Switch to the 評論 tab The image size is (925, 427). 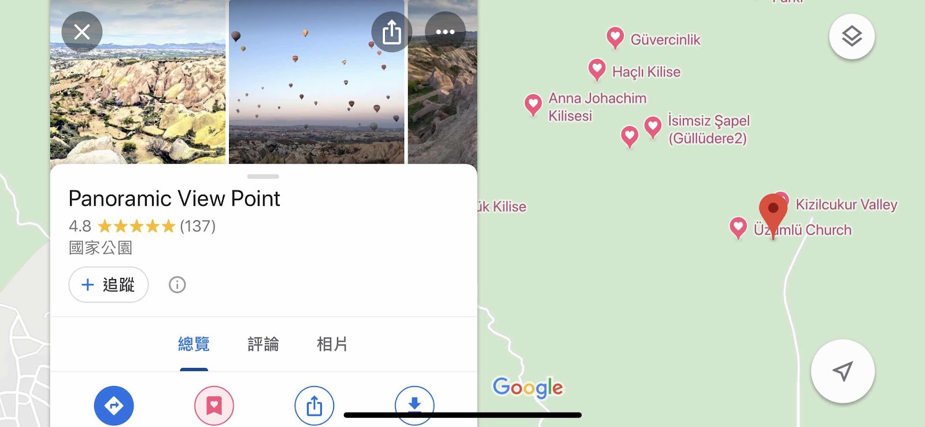tap(263, 344)
